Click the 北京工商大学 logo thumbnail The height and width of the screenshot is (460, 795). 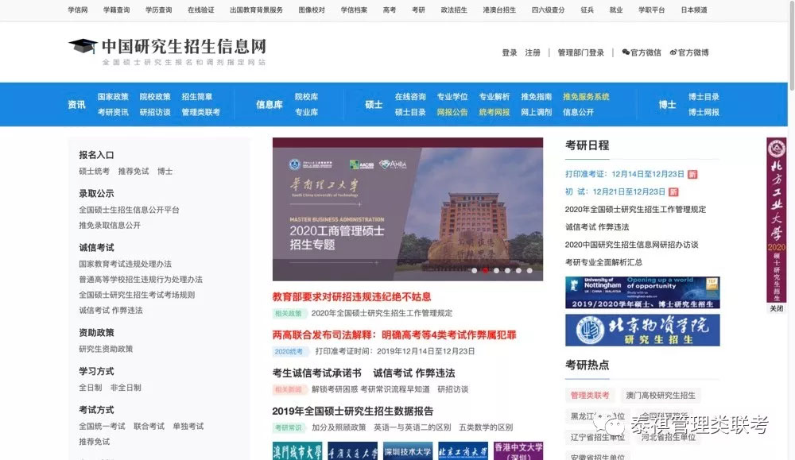463,451
